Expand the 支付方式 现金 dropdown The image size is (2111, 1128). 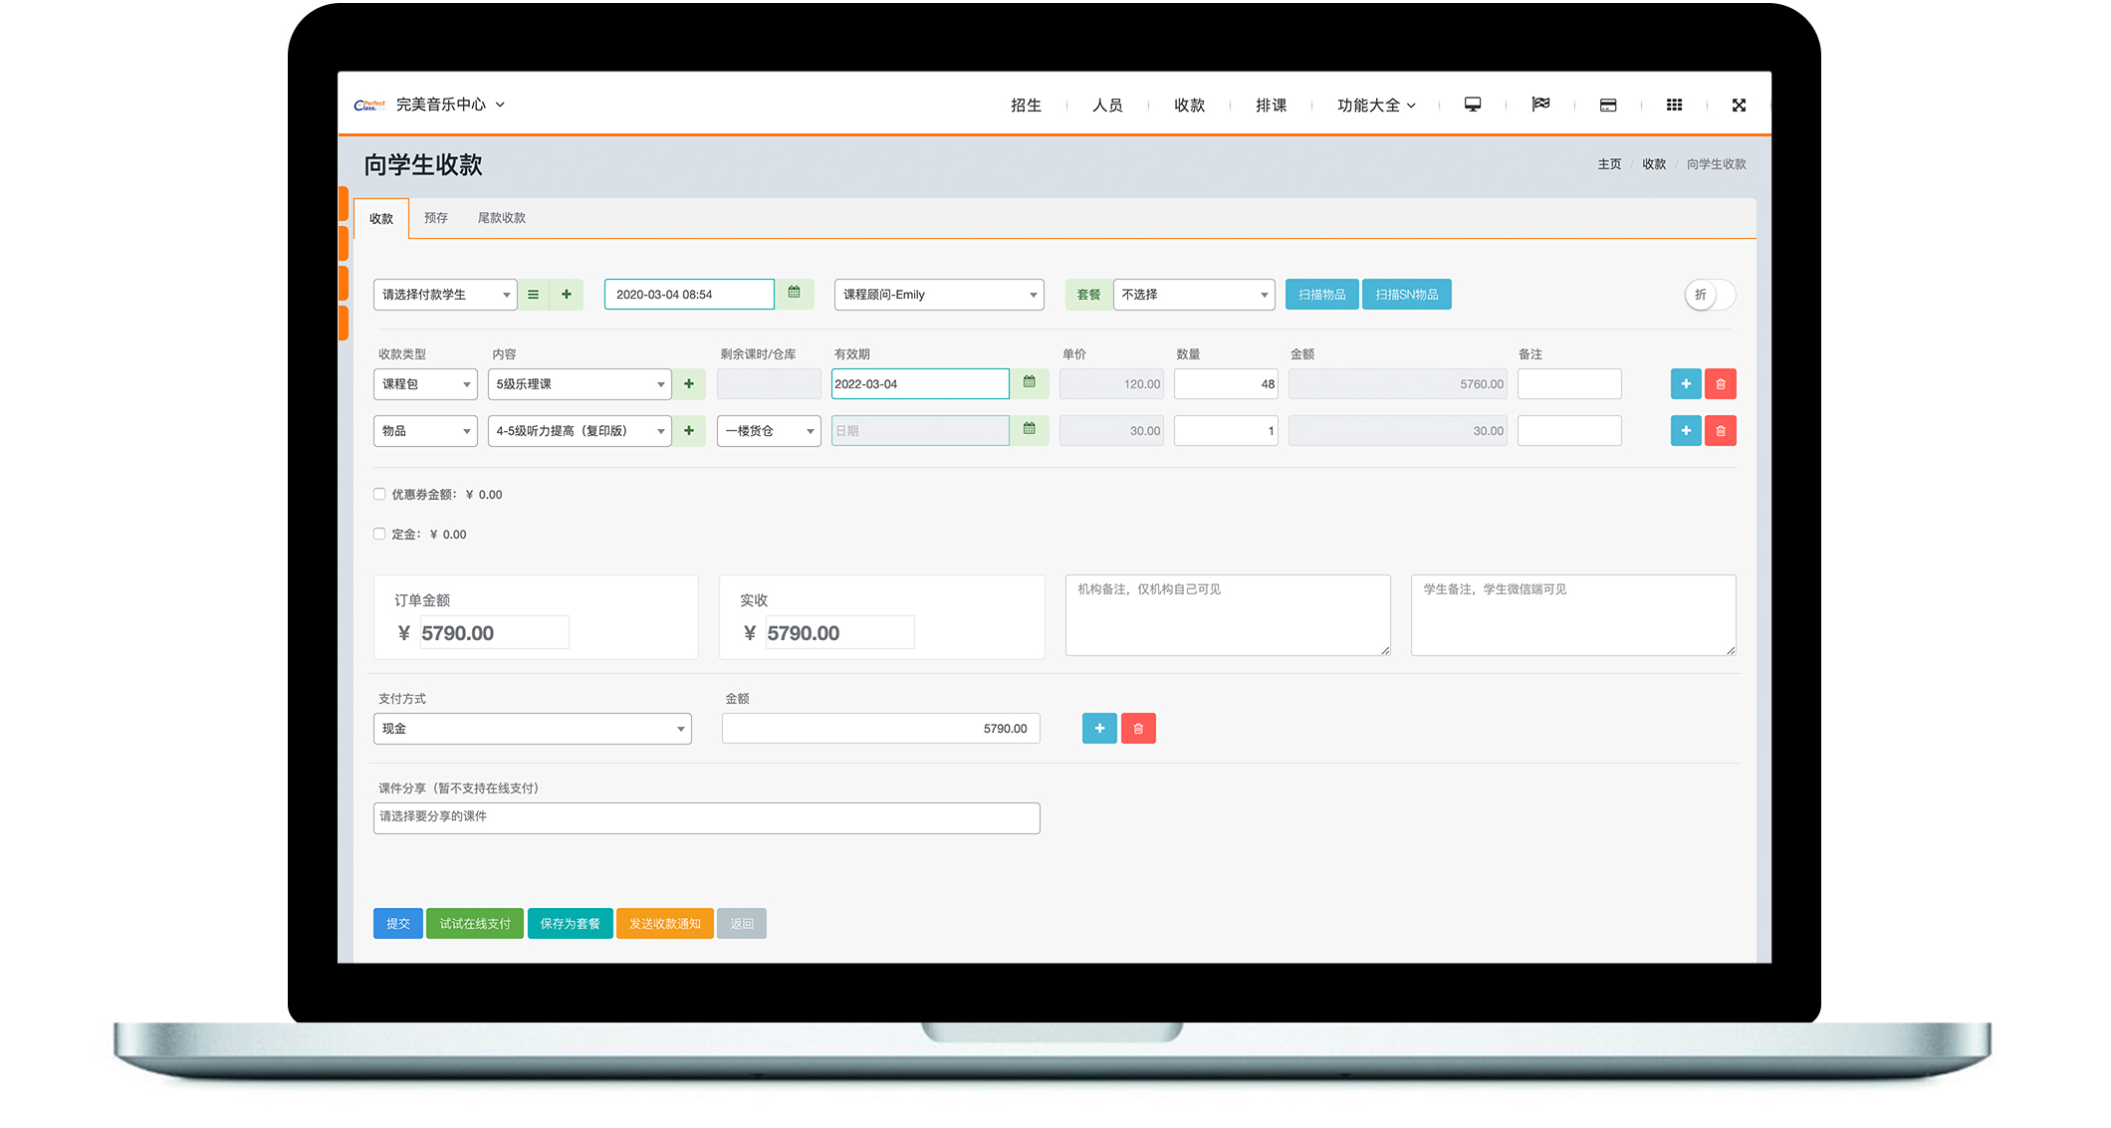[x=532, y=729]
